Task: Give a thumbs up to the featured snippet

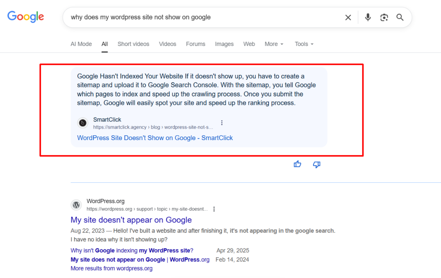Action: [x=297, y=164]
